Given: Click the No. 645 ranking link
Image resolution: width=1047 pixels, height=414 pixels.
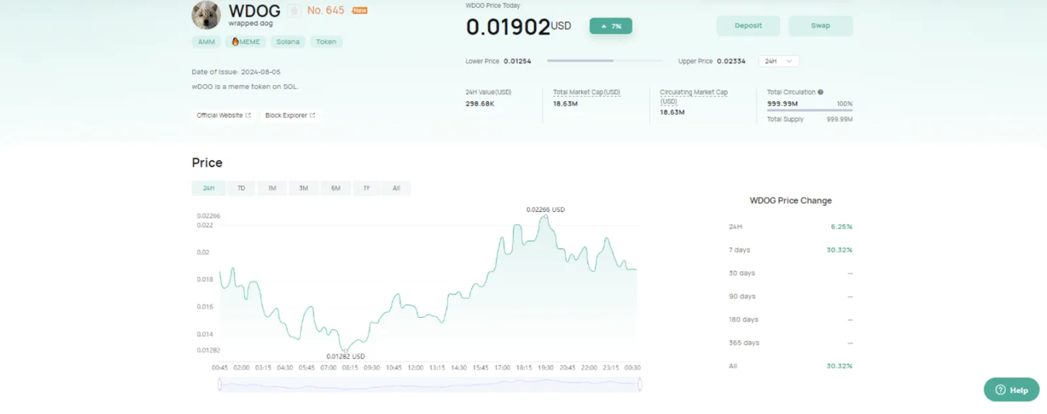Looking at the screenshot, I should (x=325, y=10).
